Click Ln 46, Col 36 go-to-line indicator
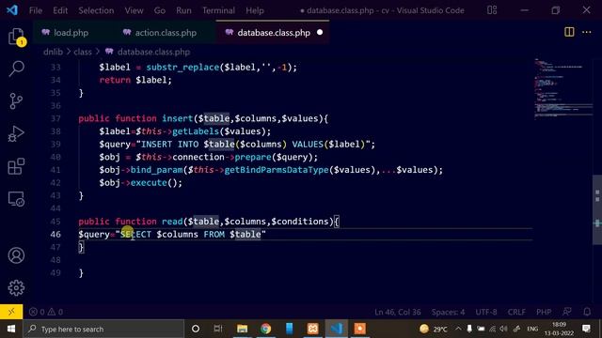 (x=397, y=312)
